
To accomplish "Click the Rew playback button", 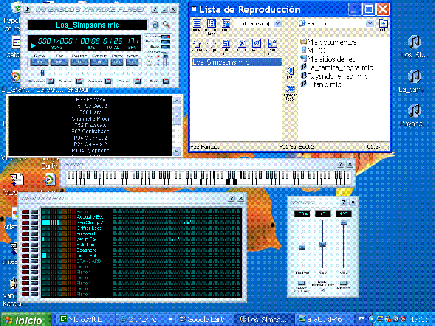I will click(39, 62).
